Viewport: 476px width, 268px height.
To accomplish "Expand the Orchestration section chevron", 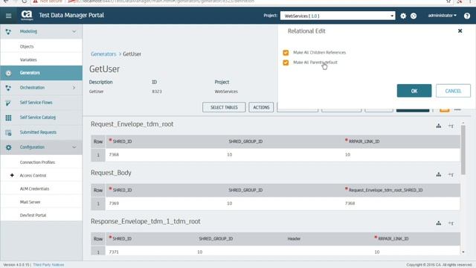I will pos(74,88).
